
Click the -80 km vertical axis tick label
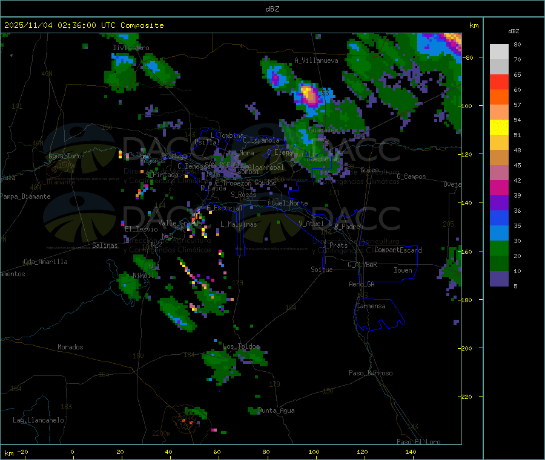(x=468, y=57)
